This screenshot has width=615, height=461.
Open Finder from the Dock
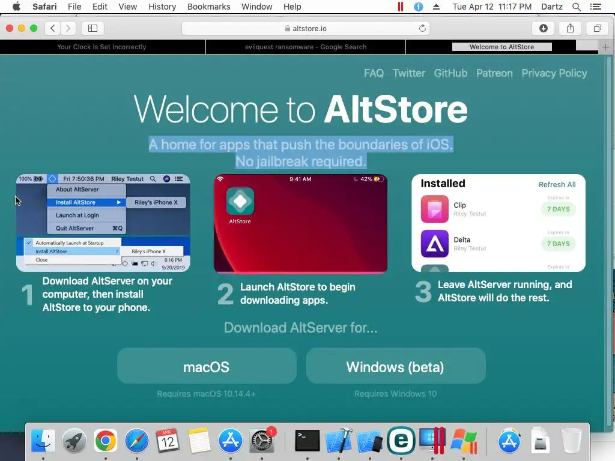[x=43, y=441]
